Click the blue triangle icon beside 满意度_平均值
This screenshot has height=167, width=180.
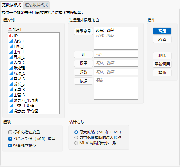(x=11, y=111)
